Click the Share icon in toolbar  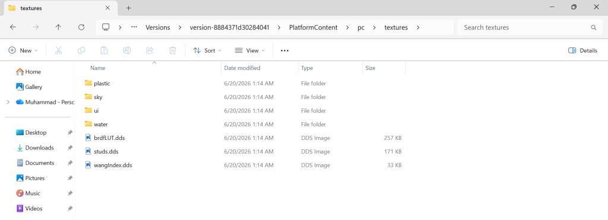pos(150,50)
